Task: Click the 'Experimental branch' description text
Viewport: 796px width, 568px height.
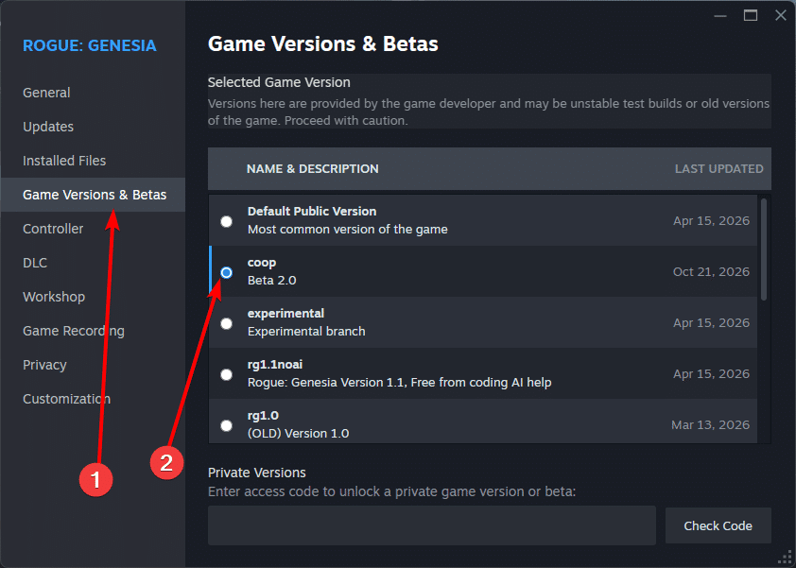Action: [306, 332]
